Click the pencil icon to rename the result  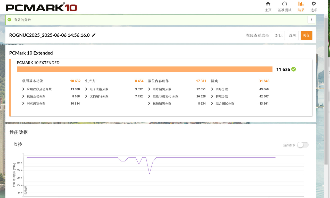94,35
